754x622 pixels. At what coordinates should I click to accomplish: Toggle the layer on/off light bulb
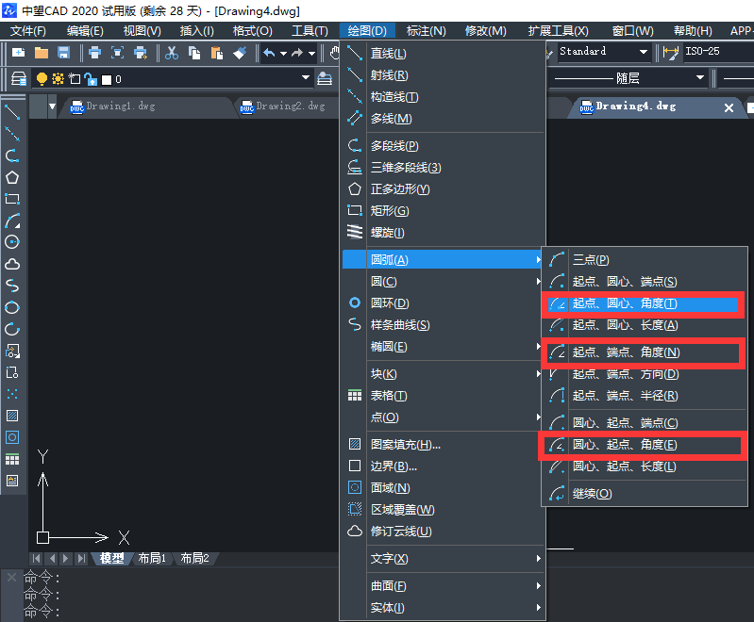(42, 79)
